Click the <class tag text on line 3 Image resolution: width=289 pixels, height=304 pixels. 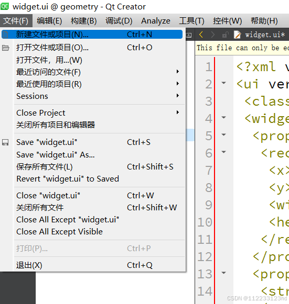(267, 102)
